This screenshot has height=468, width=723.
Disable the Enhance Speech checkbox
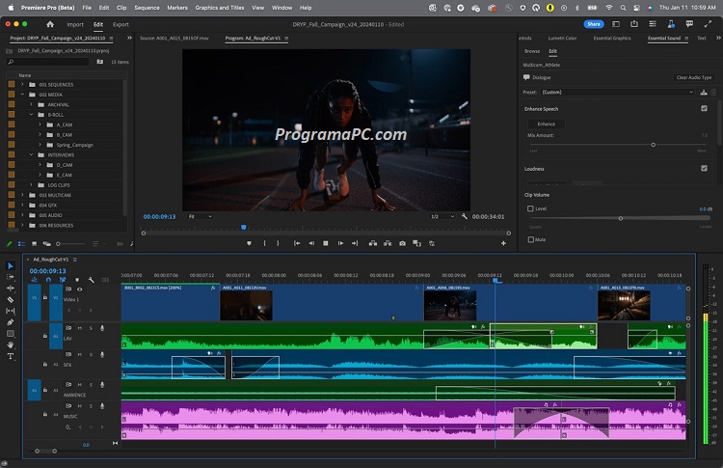click(x=704, y=109)
